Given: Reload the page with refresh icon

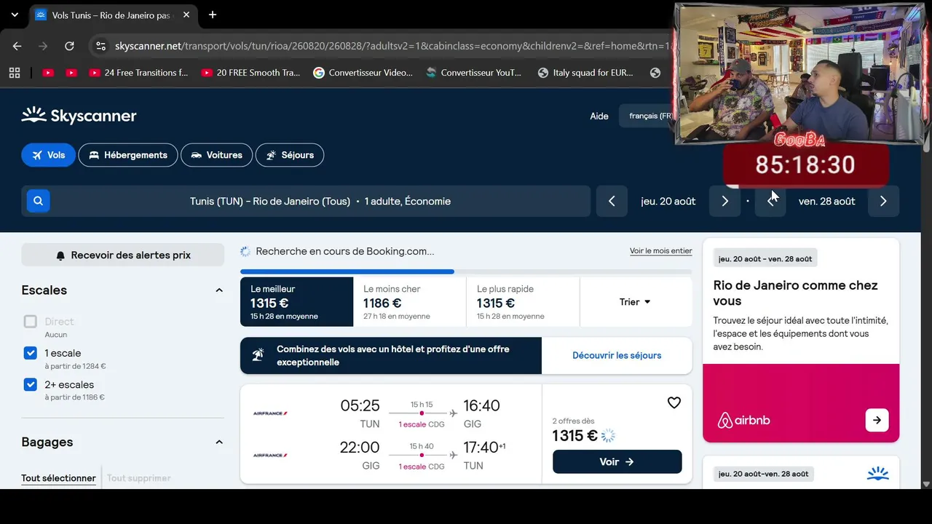Looking at the screenshot, I should coord(69,46).
